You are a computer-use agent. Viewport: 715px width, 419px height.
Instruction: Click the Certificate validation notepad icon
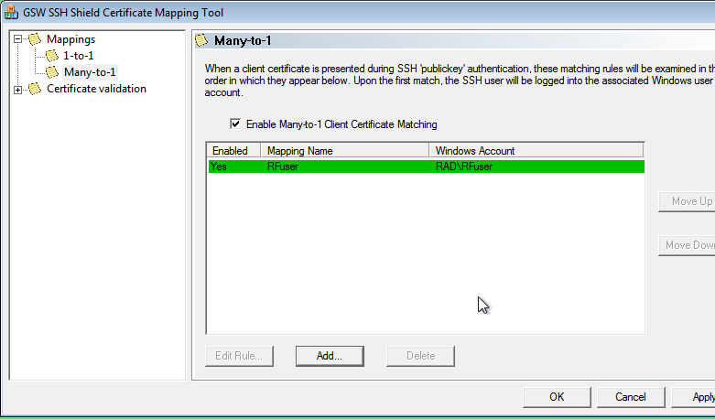click(35, 89)
